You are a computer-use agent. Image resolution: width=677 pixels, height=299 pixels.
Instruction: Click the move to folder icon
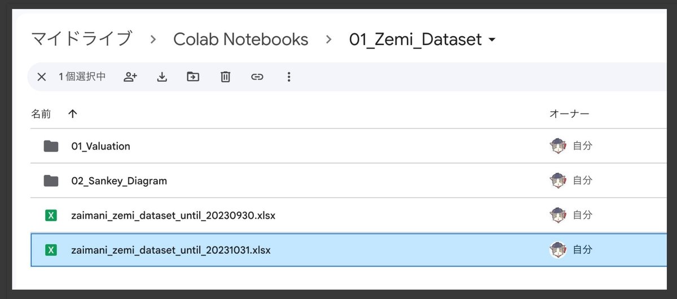click(193, 77)
